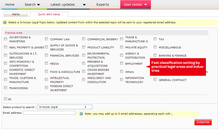Check the Anti-Monopoly & Competition checkbox
219x130 pixels.
point(5,63)
